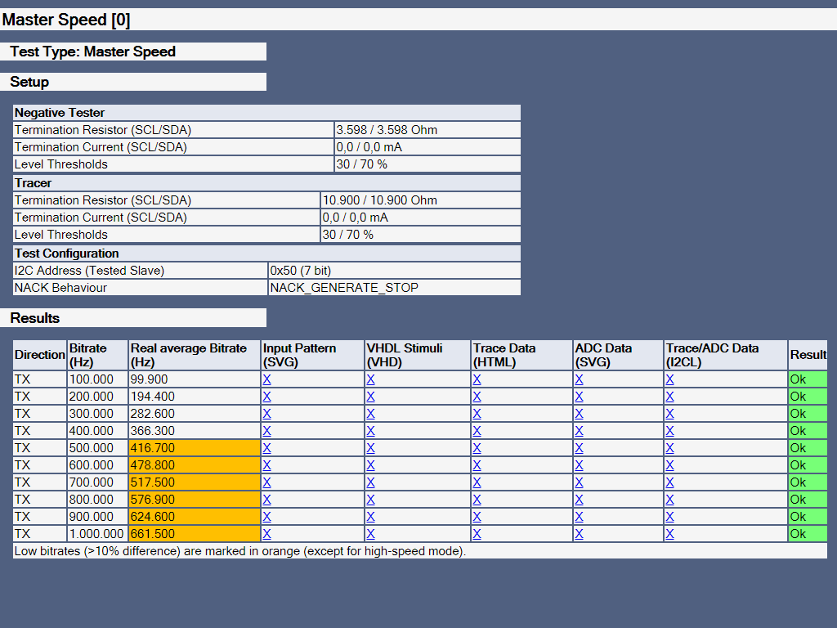
Task: Open Trace/ADC Data I2CL link for 500.000 Hz row
Action: point(669,448)
